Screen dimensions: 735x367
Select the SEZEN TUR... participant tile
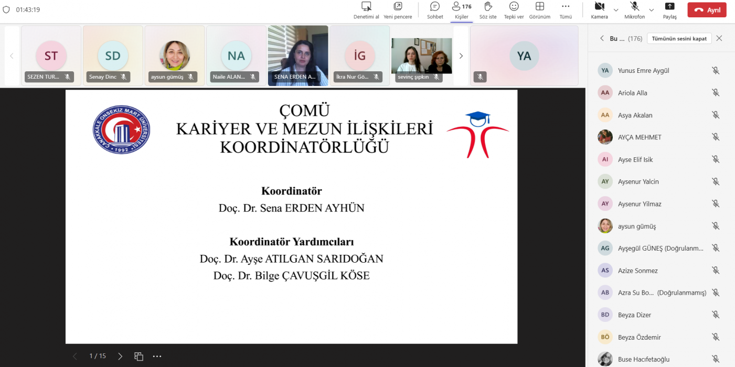[51, 56]
